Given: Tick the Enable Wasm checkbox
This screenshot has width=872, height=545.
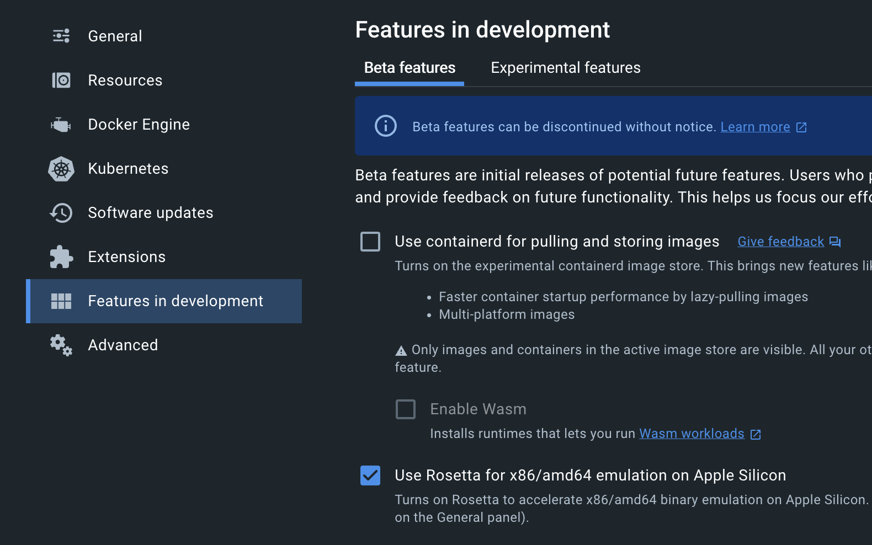Looking at the screenshot, I should pos(406,409).
